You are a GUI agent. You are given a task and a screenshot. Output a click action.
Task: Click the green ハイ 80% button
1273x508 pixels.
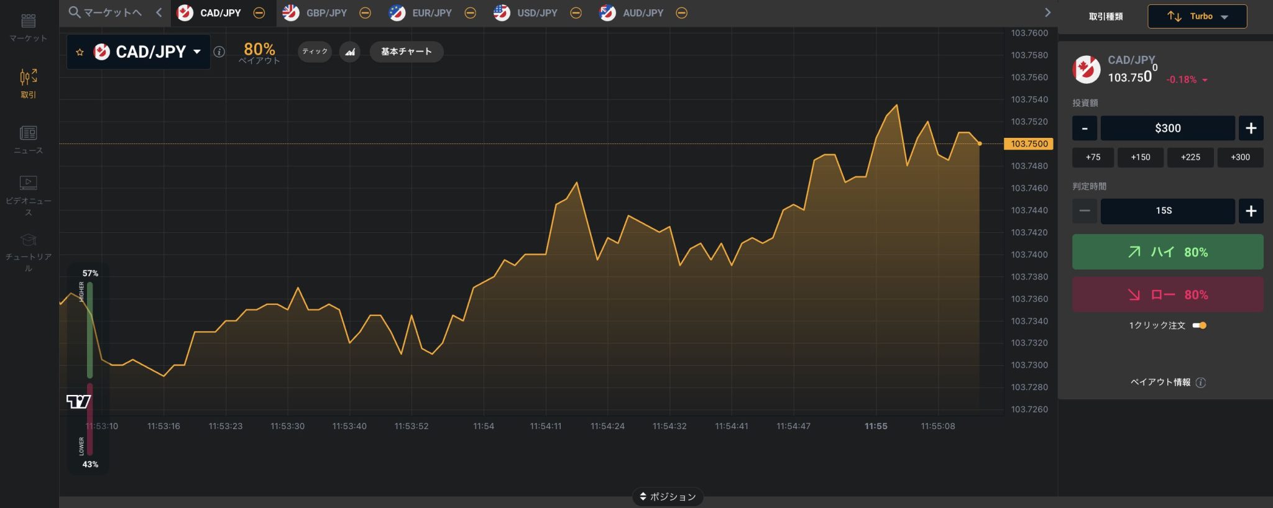click(1167, 252)
